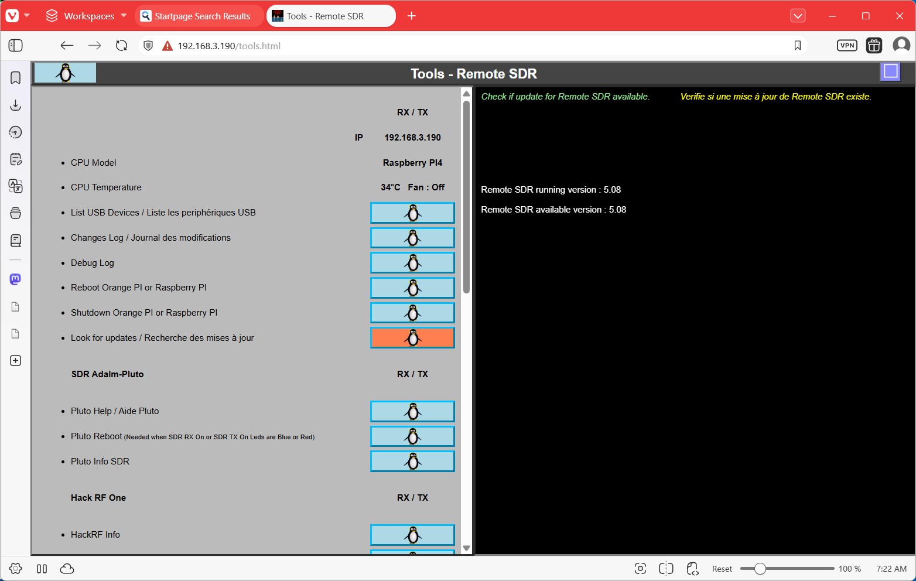Go back to previous page
The height and width of the screenshot is (581, 916).
pyautogui.click(x=67, y=46)
